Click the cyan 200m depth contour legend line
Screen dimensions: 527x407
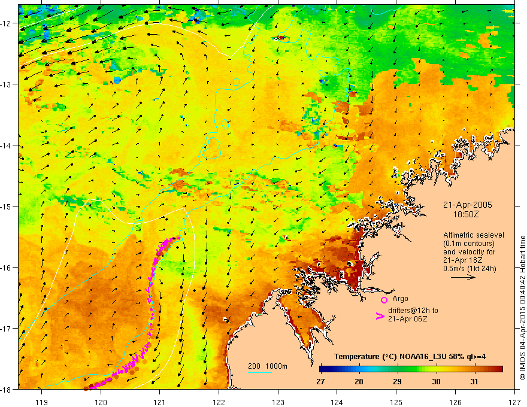tap(260, 372)
